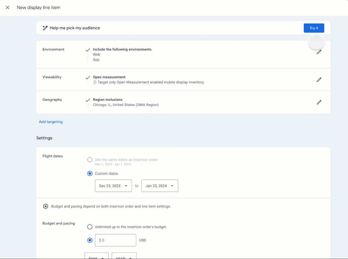This screenshot has height=259, width=348.
Task: Select the fixed dollar budget radio button
Action: (x=90, y=240)
